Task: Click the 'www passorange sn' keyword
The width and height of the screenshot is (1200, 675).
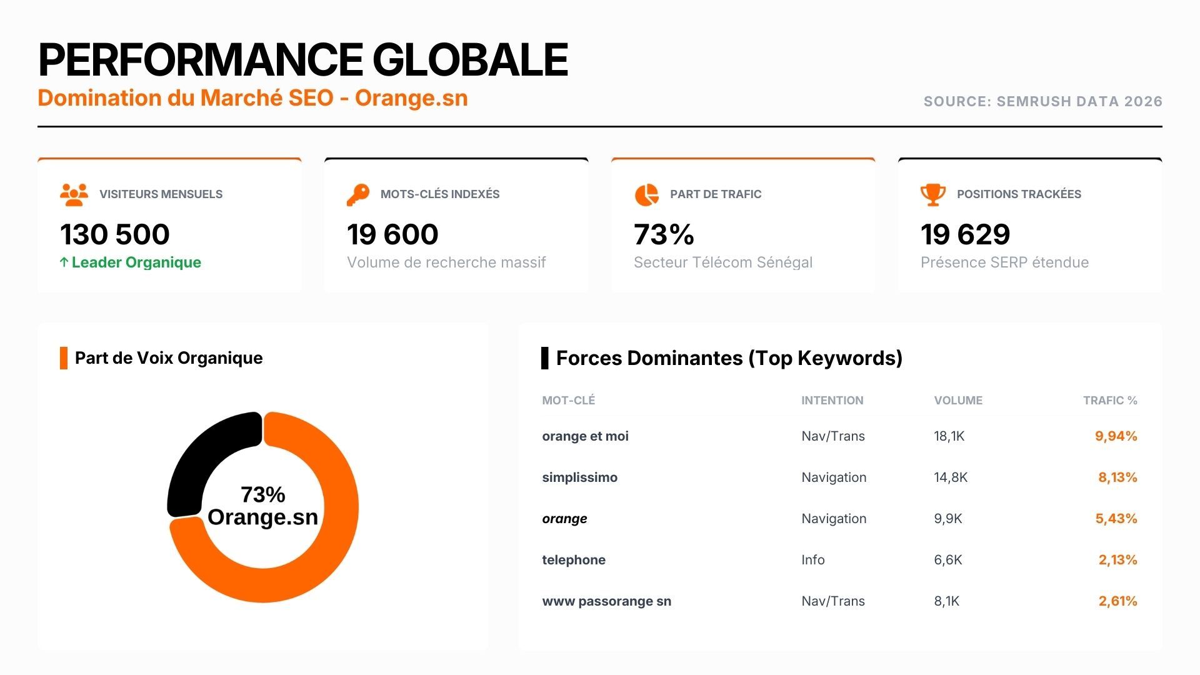Action: coord(606,601)
